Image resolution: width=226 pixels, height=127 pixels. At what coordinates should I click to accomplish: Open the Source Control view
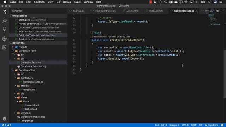(x=4, y=30)
